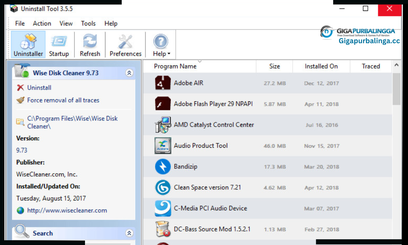Sort by the Program Name column header
The height and width of the screenshot is (245, 408).
click(x=175, y=66)
